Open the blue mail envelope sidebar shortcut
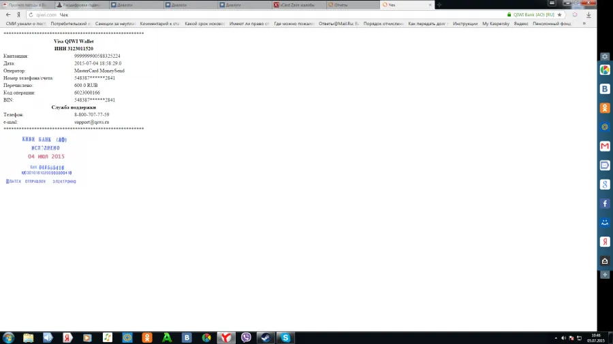The height and width of the screenshot is (344, 613). [x=605, y=165]
